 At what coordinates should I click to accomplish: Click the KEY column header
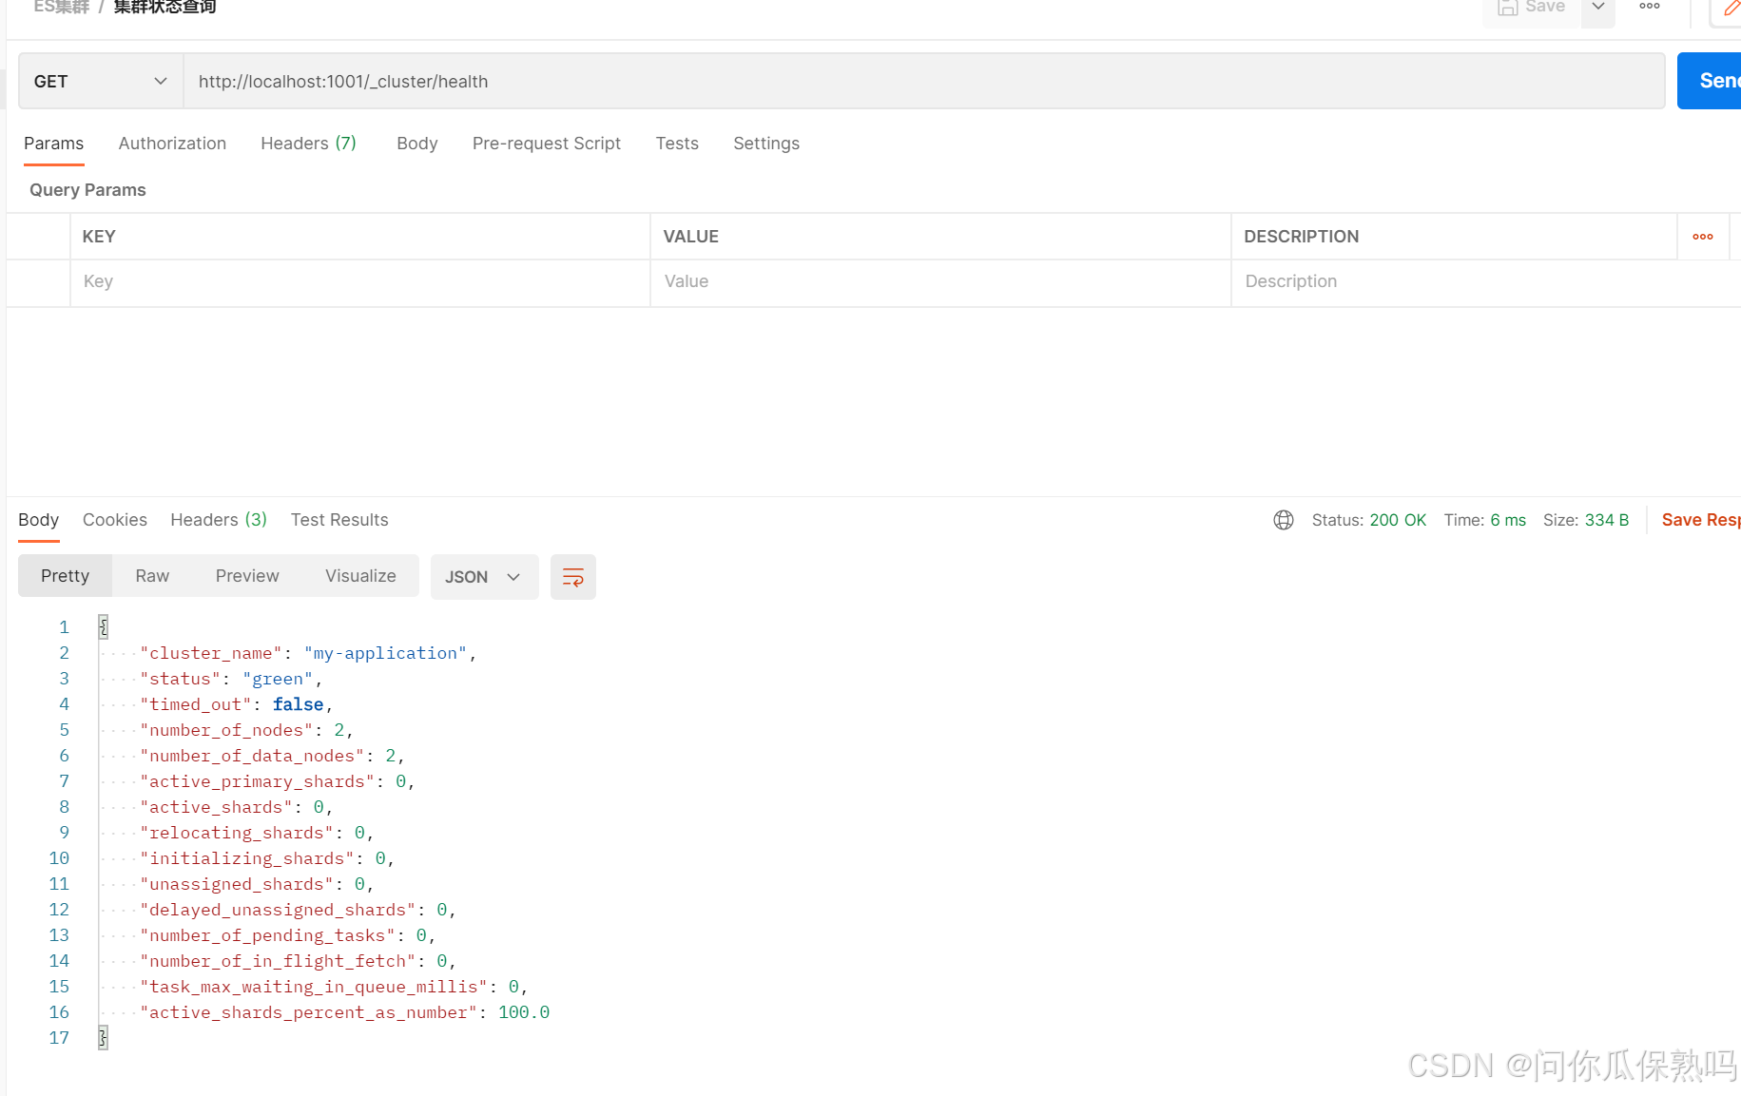(x=99, y=237)
